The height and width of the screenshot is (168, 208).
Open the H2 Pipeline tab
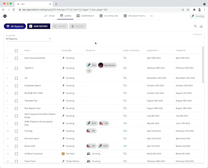point(109,16)
